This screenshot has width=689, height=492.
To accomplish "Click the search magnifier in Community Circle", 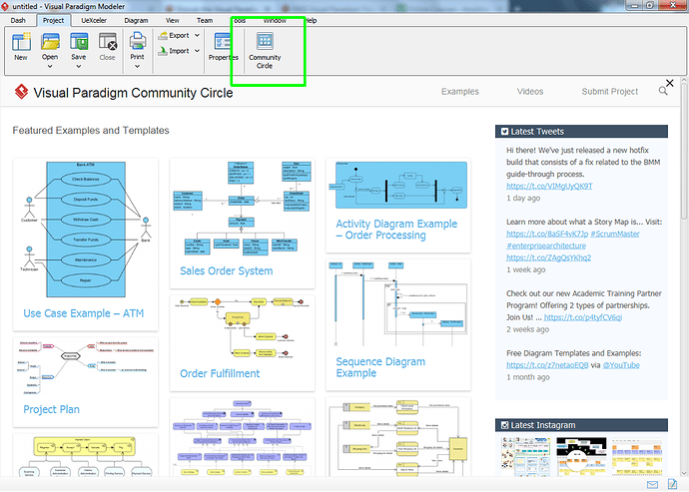I will click(663, 91).
